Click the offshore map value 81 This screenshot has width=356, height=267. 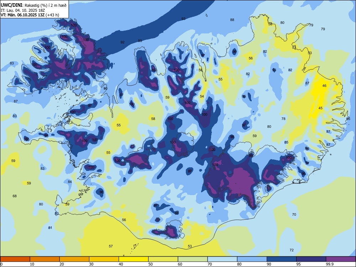point(50,228)
